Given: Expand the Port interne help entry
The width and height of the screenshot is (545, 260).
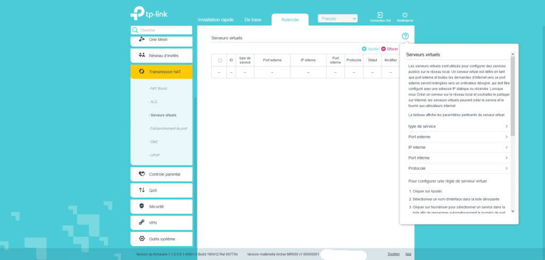Looking at the screenshot, I should point(458,157).
